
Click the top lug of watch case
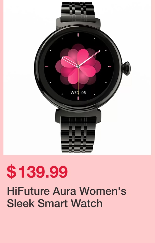coord(78,24)
